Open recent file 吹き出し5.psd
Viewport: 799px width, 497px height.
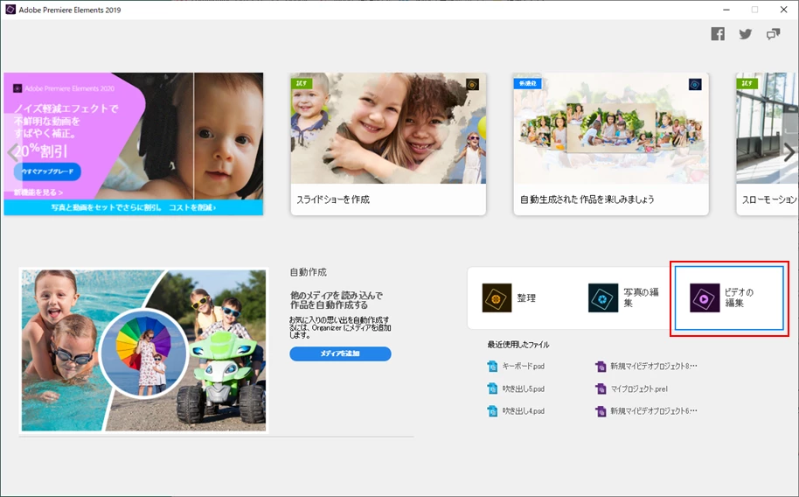pyautogui.click(x=524, y=388)
